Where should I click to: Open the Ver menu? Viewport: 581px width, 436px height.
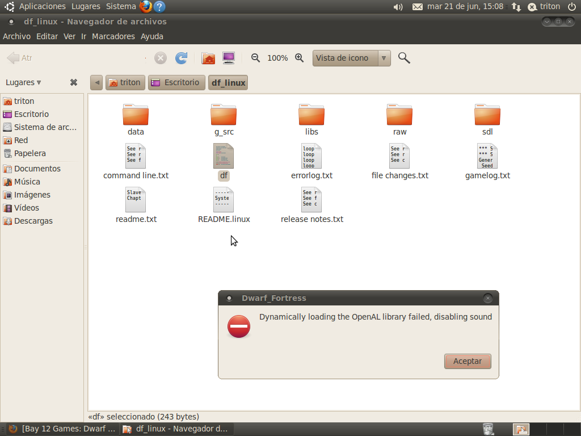point(69,36)
